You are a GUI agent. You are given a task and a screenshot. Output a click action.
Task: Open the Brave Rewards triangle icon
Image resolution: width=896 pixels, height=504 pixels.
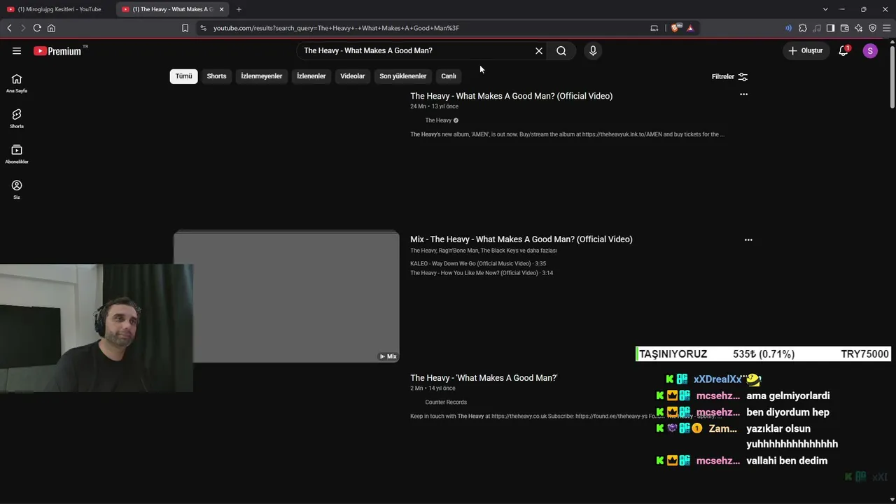(x=690, y=28)
